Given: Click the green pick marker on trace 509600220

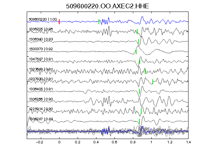Looking at the screenshot, I should coord(99,22).
